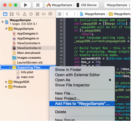Select ViewController.m file

pos(33,48)
